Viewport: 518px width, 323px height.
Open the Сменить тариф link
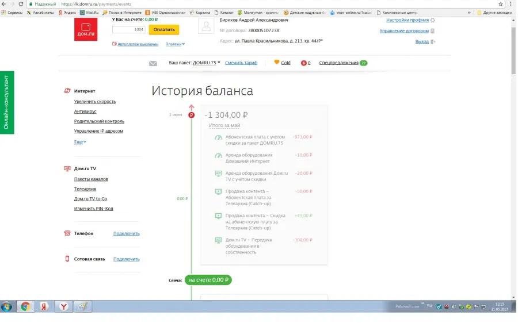[x=241, y=63]
